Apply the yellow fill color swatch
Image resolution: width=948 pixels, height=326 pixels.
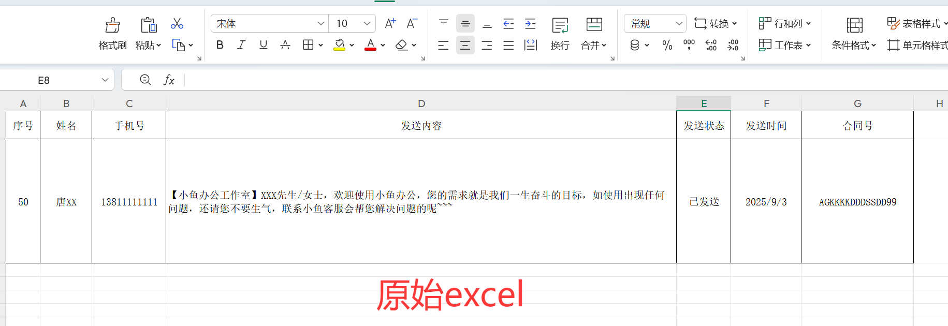click(339, 45)
